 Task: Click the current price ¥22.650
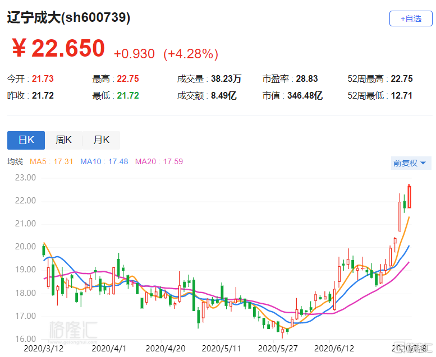point(58,48)
